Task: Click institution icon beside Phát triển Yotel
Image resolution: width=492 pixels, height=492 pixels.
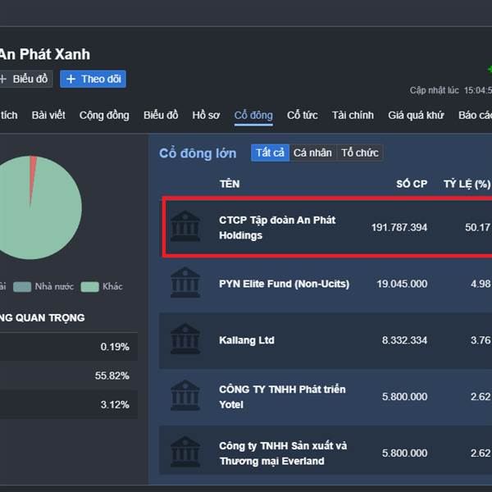Action: click(x=185, y=395)
